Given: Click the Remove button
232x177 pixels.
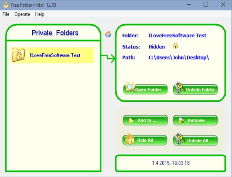Looking at the screenshot, I should point(196,120).
